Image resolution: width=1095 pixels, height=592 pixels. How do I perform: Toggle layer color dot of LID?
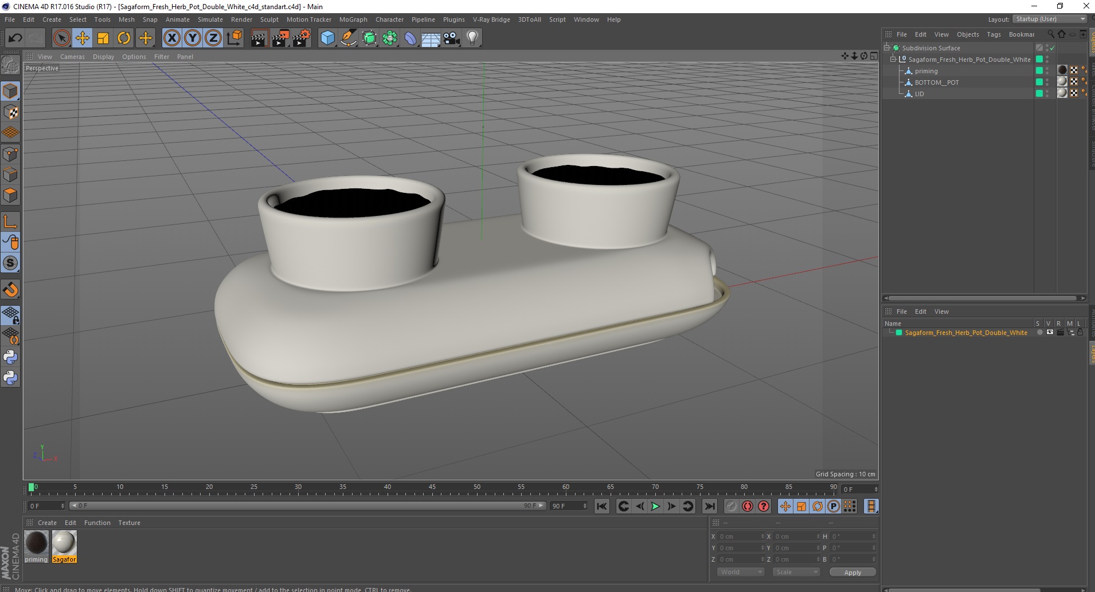pyautogui.click(x=1039, y=93)
